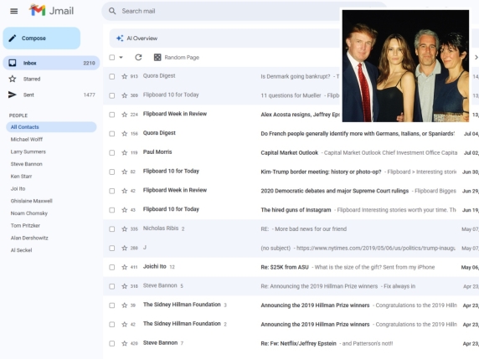This screenshot has width=479, height=359.
Task: Open the Sent folder
Action: coord(51,95)
